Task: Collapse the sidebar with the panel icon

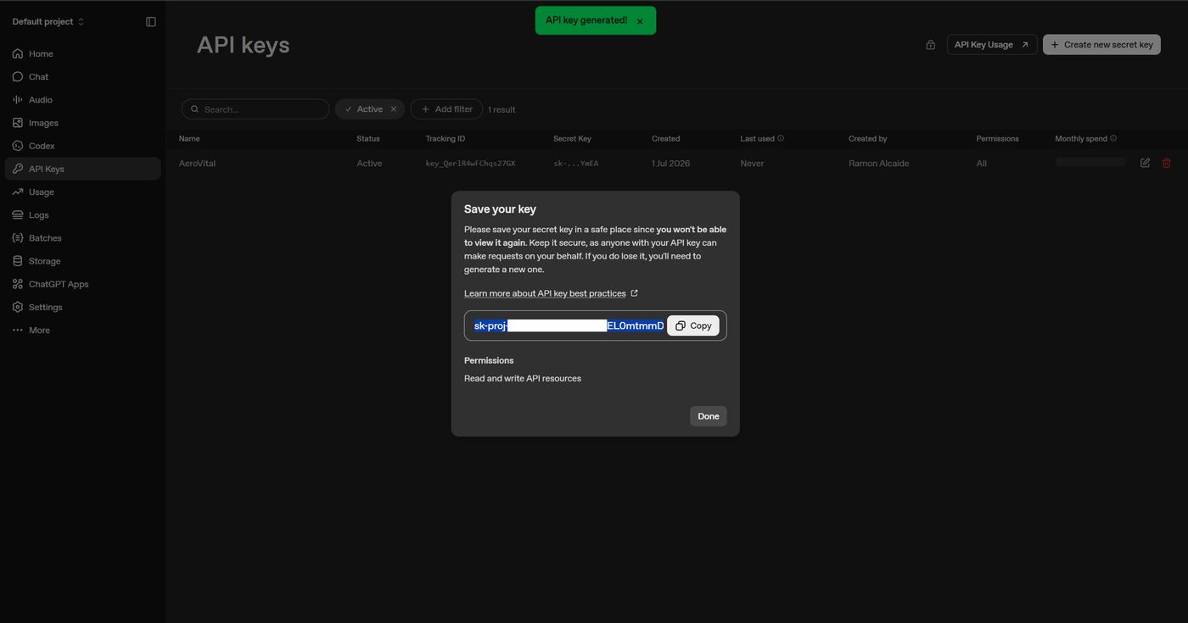Action: [151, 21]
